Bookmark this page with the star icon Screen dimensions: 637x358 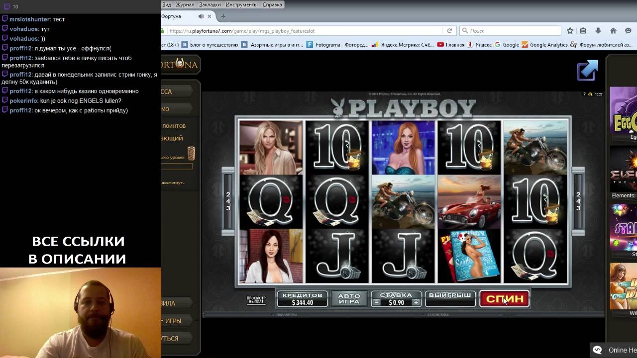point(570,31)
